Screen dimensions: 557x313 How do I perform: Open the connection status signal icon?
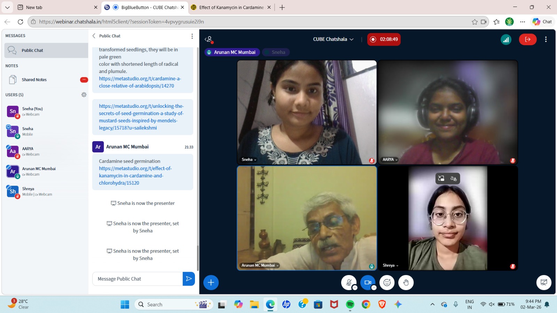tap(506, 39)
